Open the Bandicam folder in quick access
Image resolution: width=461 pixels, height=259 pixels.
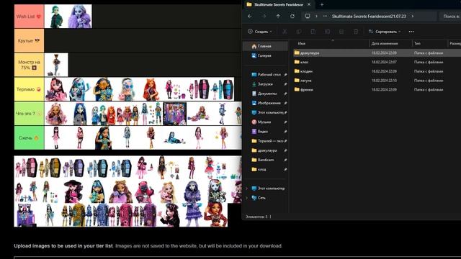(x=266, y=160)
